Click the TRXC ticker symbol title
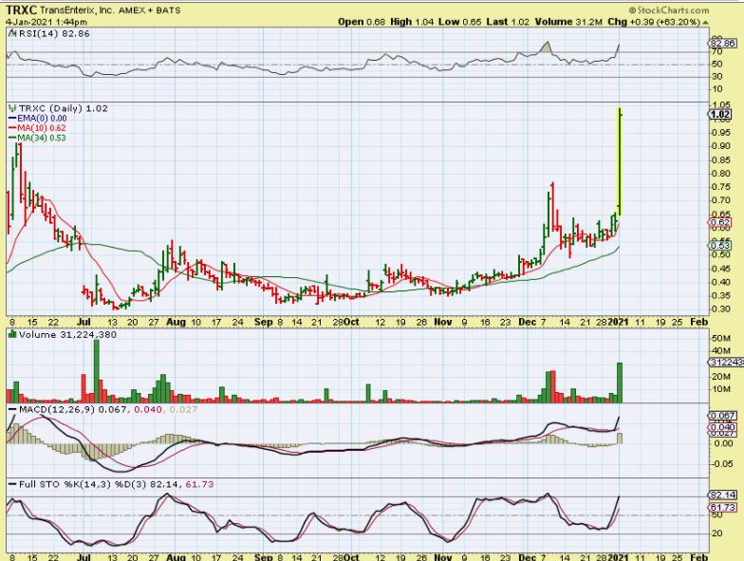The height and width of the screenshot is (561, 744). tap(22, 8)
